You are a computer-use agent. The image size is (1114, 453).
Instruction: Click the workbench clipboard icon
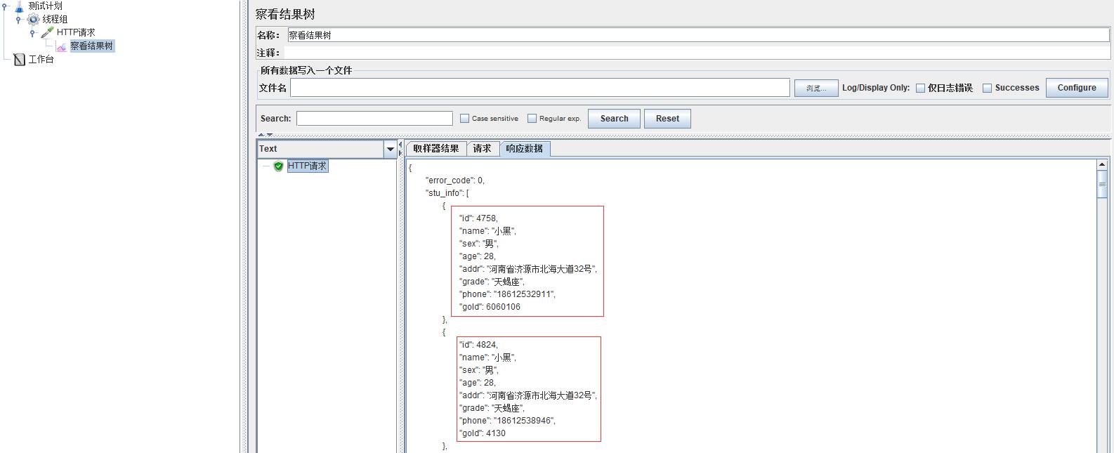click(x=20, y=60)
